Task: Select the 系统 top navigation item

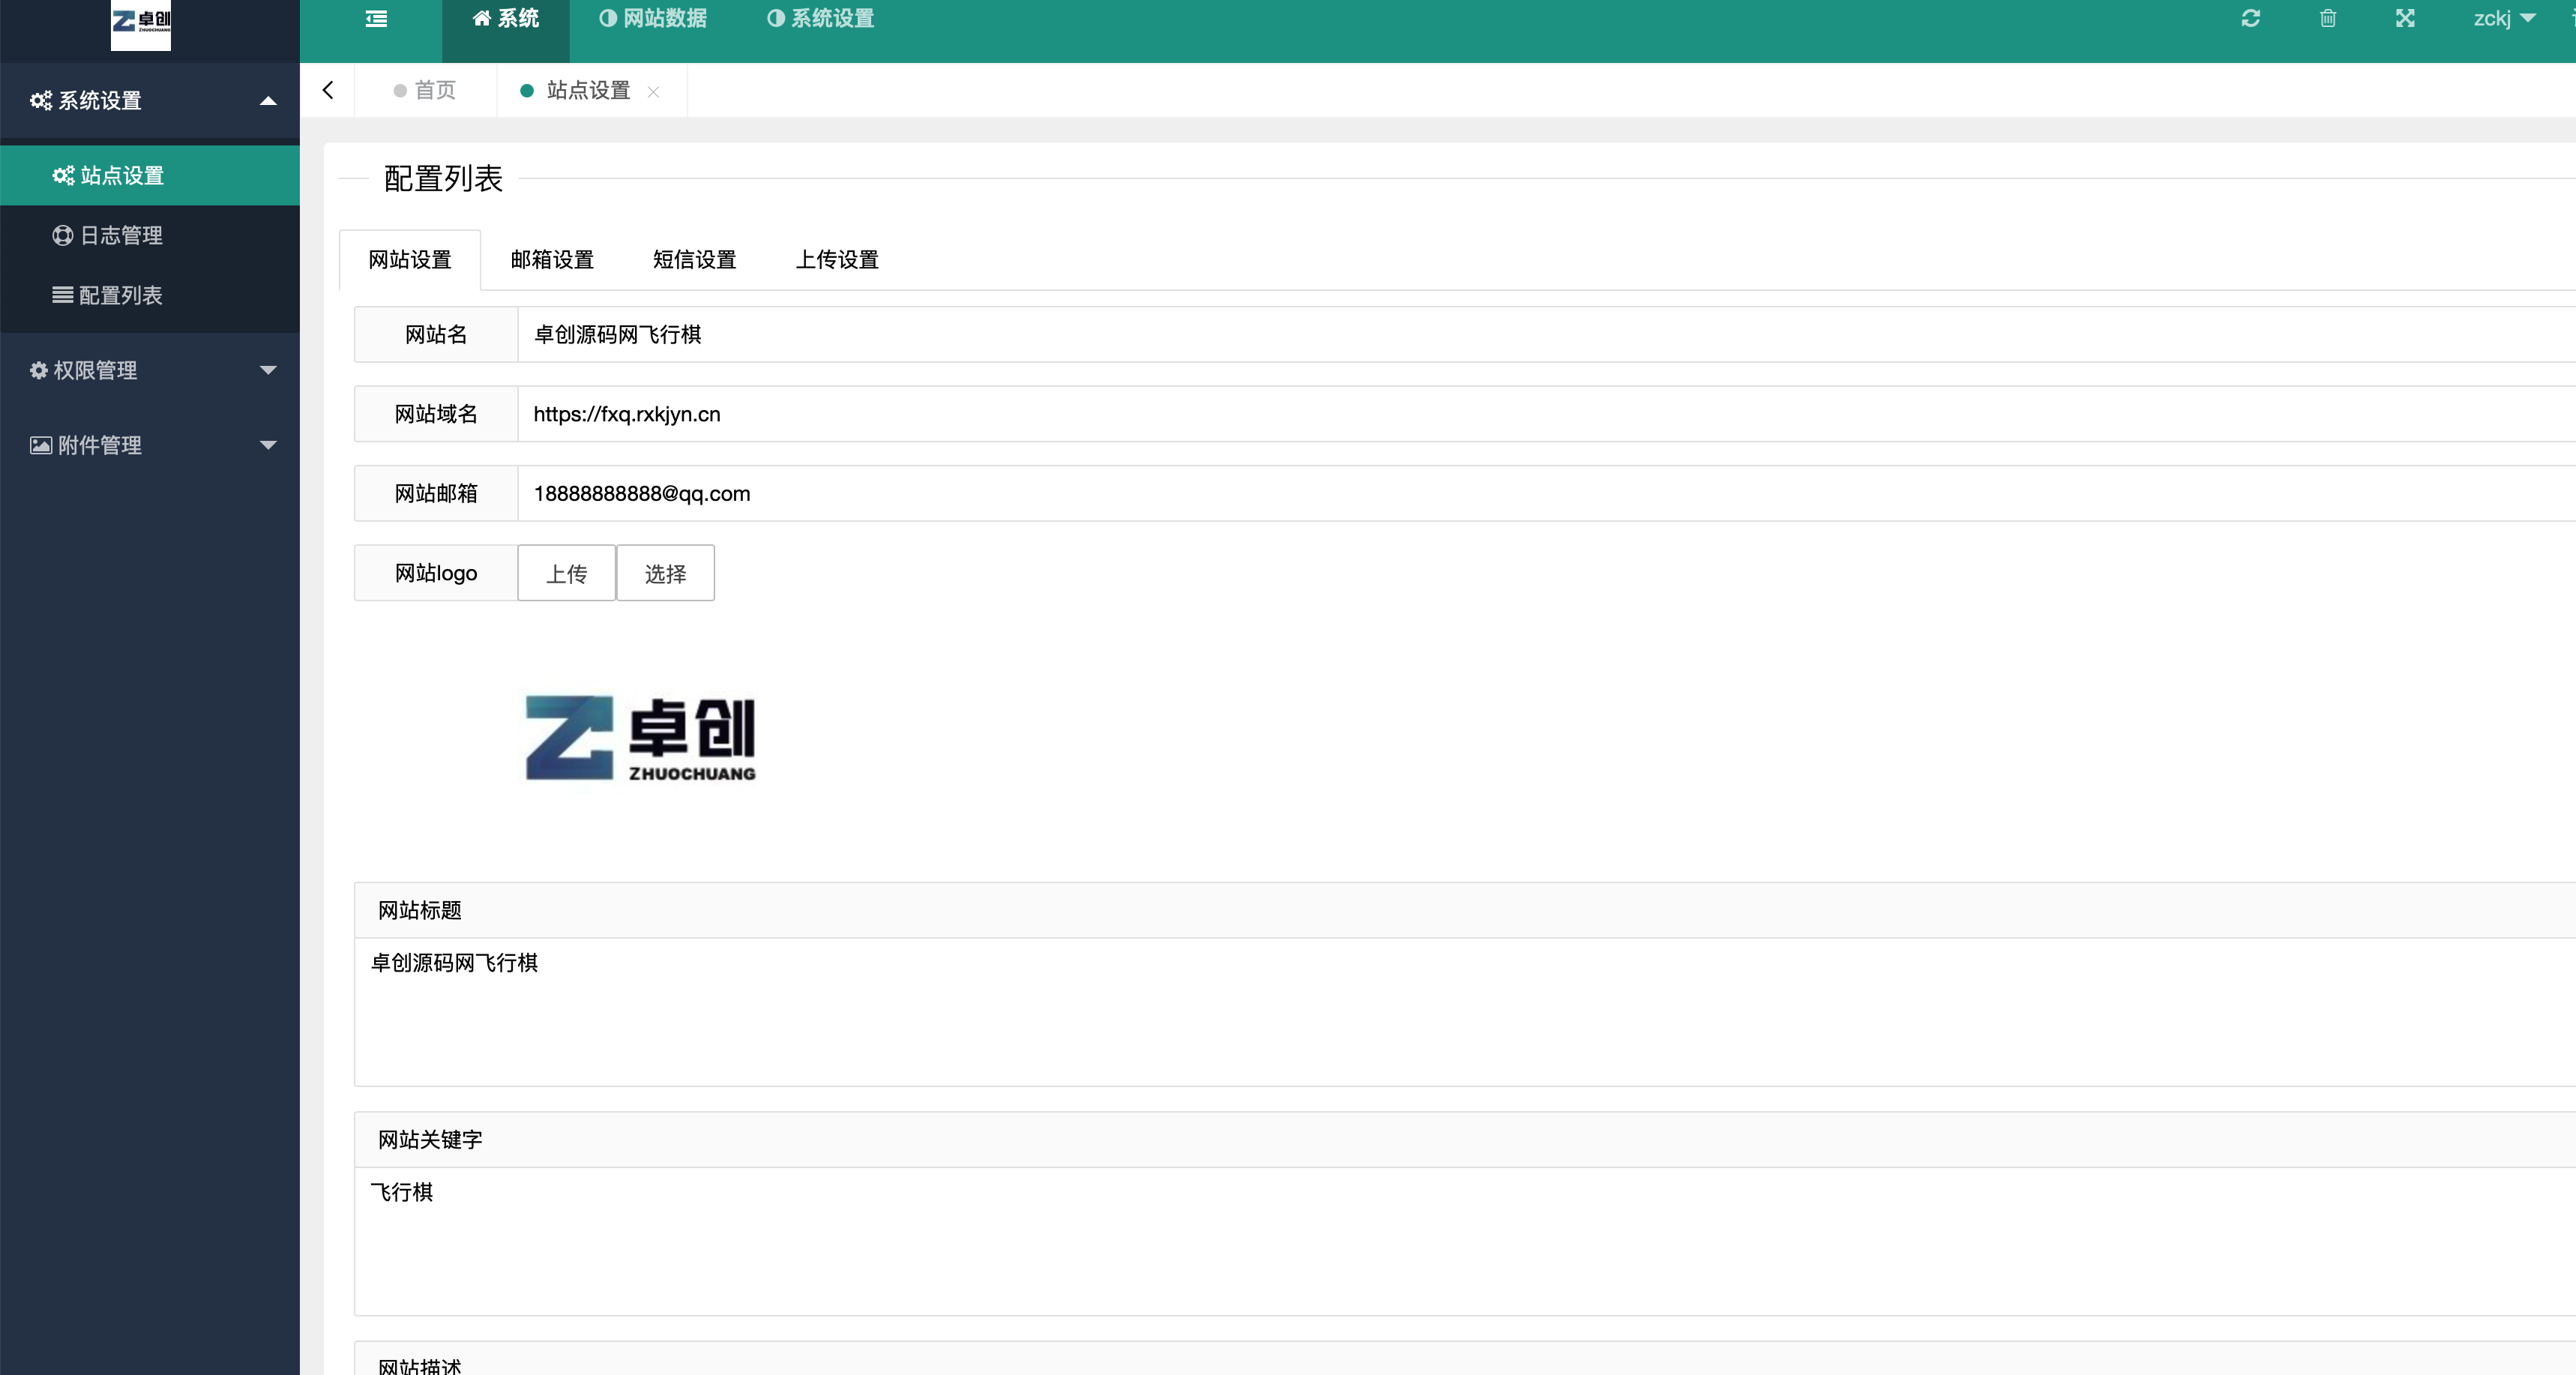Action: point(505,18)
